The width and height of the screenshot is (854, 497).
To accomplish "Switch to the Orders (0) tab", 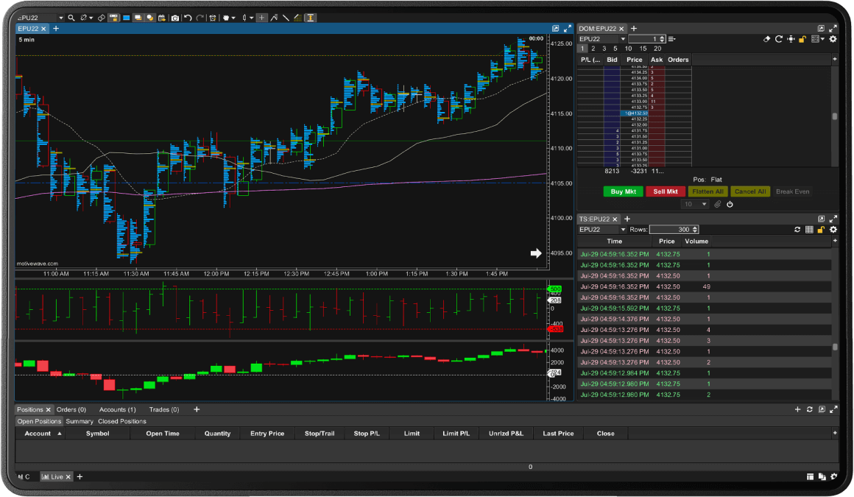I will (x=71, y=409).
